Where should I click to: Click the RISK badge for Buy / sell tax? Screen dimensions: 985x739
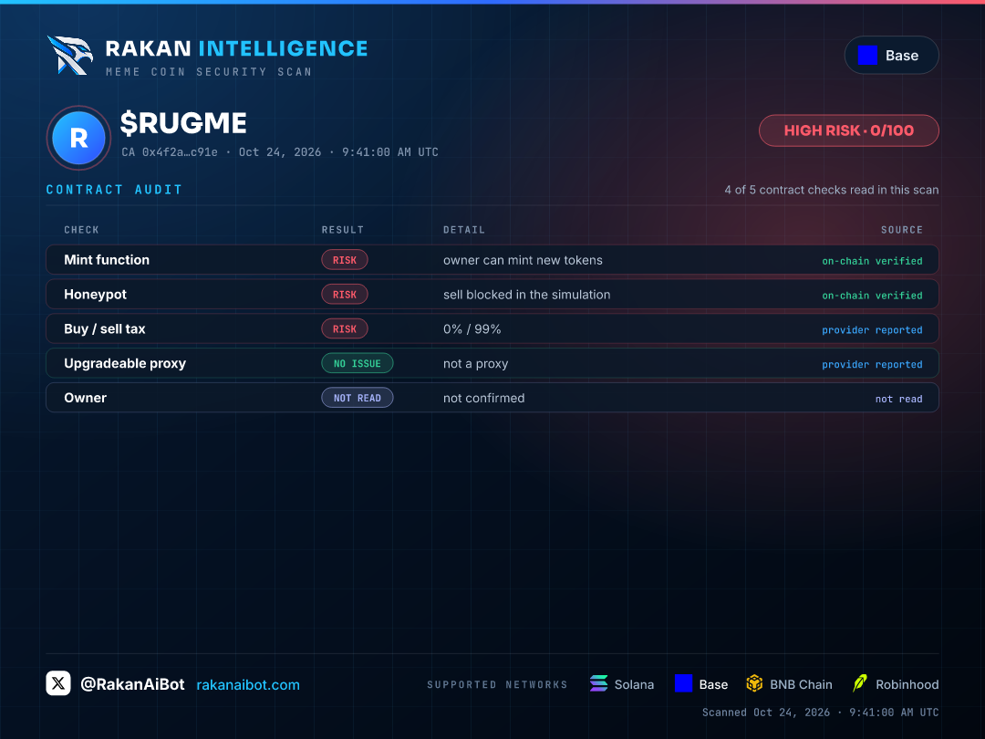click(x=345, y=329)
